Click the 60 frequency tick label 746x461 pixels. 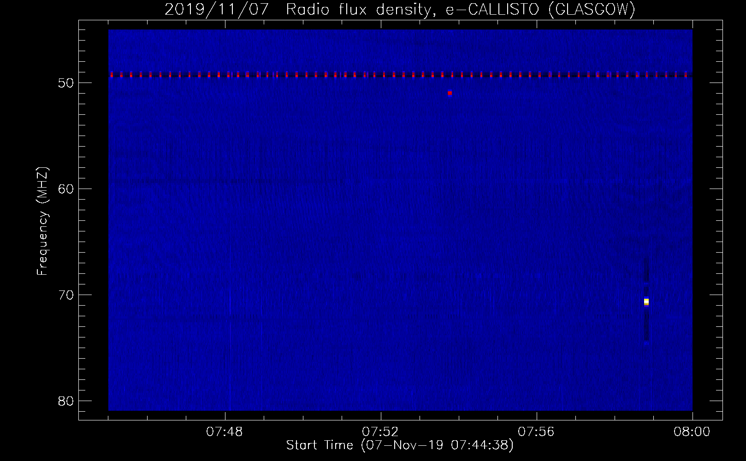(x=66, y=189)
